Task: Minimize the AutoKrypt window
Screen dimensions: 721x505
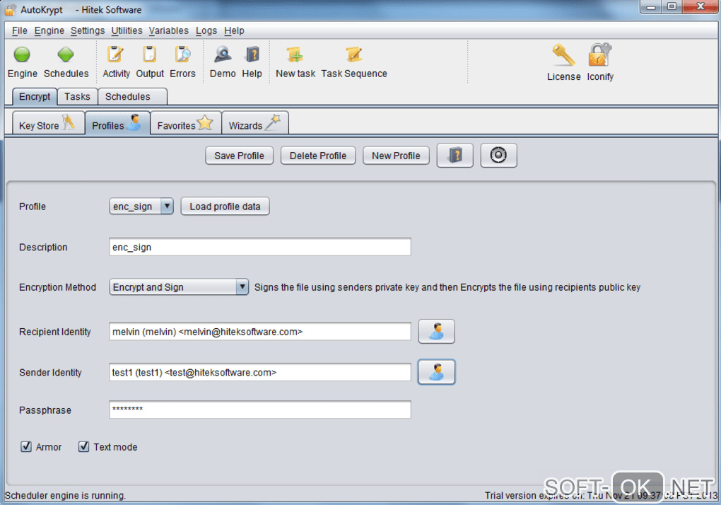Action: tap(650, 7)
